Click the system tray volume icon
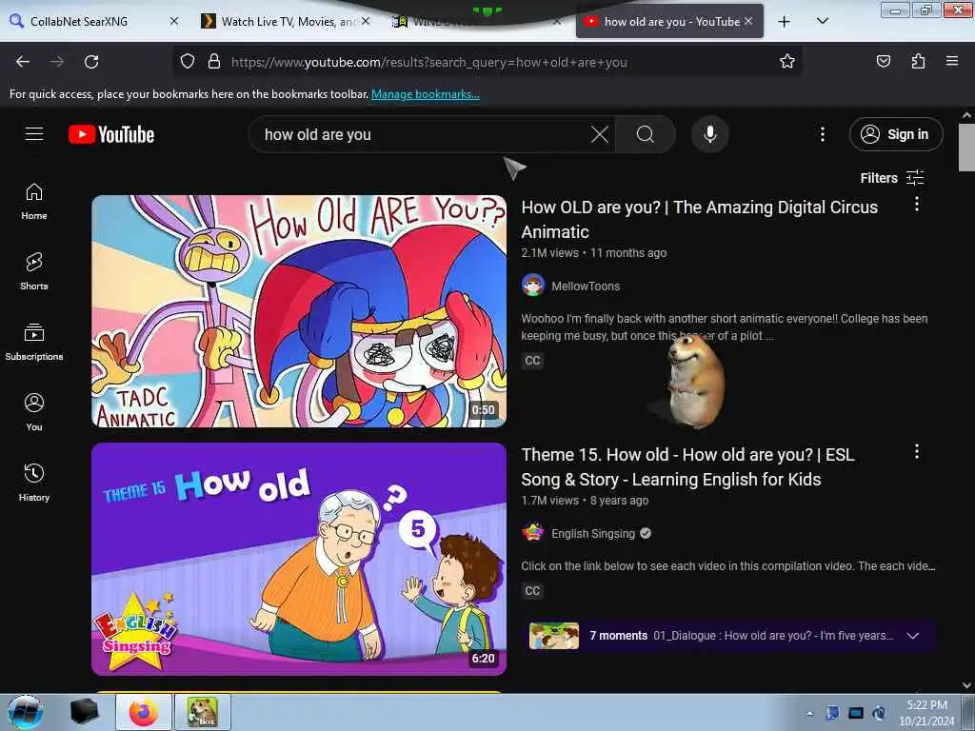 pyautogui.click(x=879, y=713)
